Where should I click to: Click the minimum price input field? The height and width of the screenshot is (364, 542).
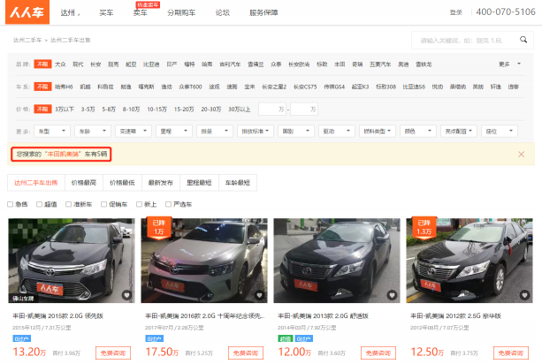[272, 110]
